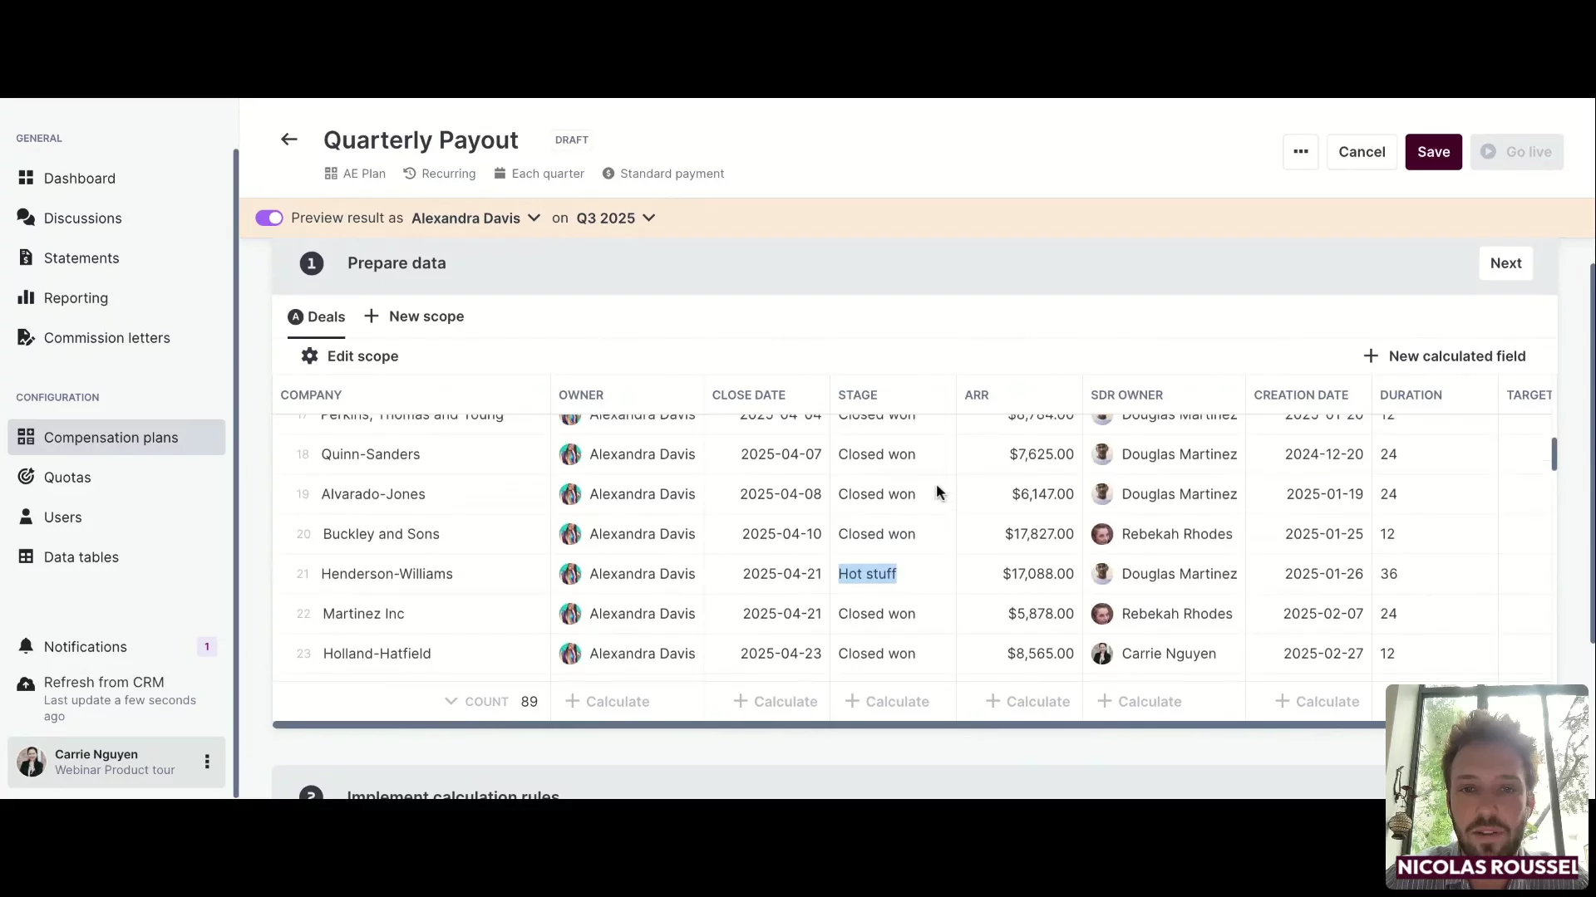The image size is (1596, 897).
Task: Click the Quotas target icon
Action: [x=26, y=477]
